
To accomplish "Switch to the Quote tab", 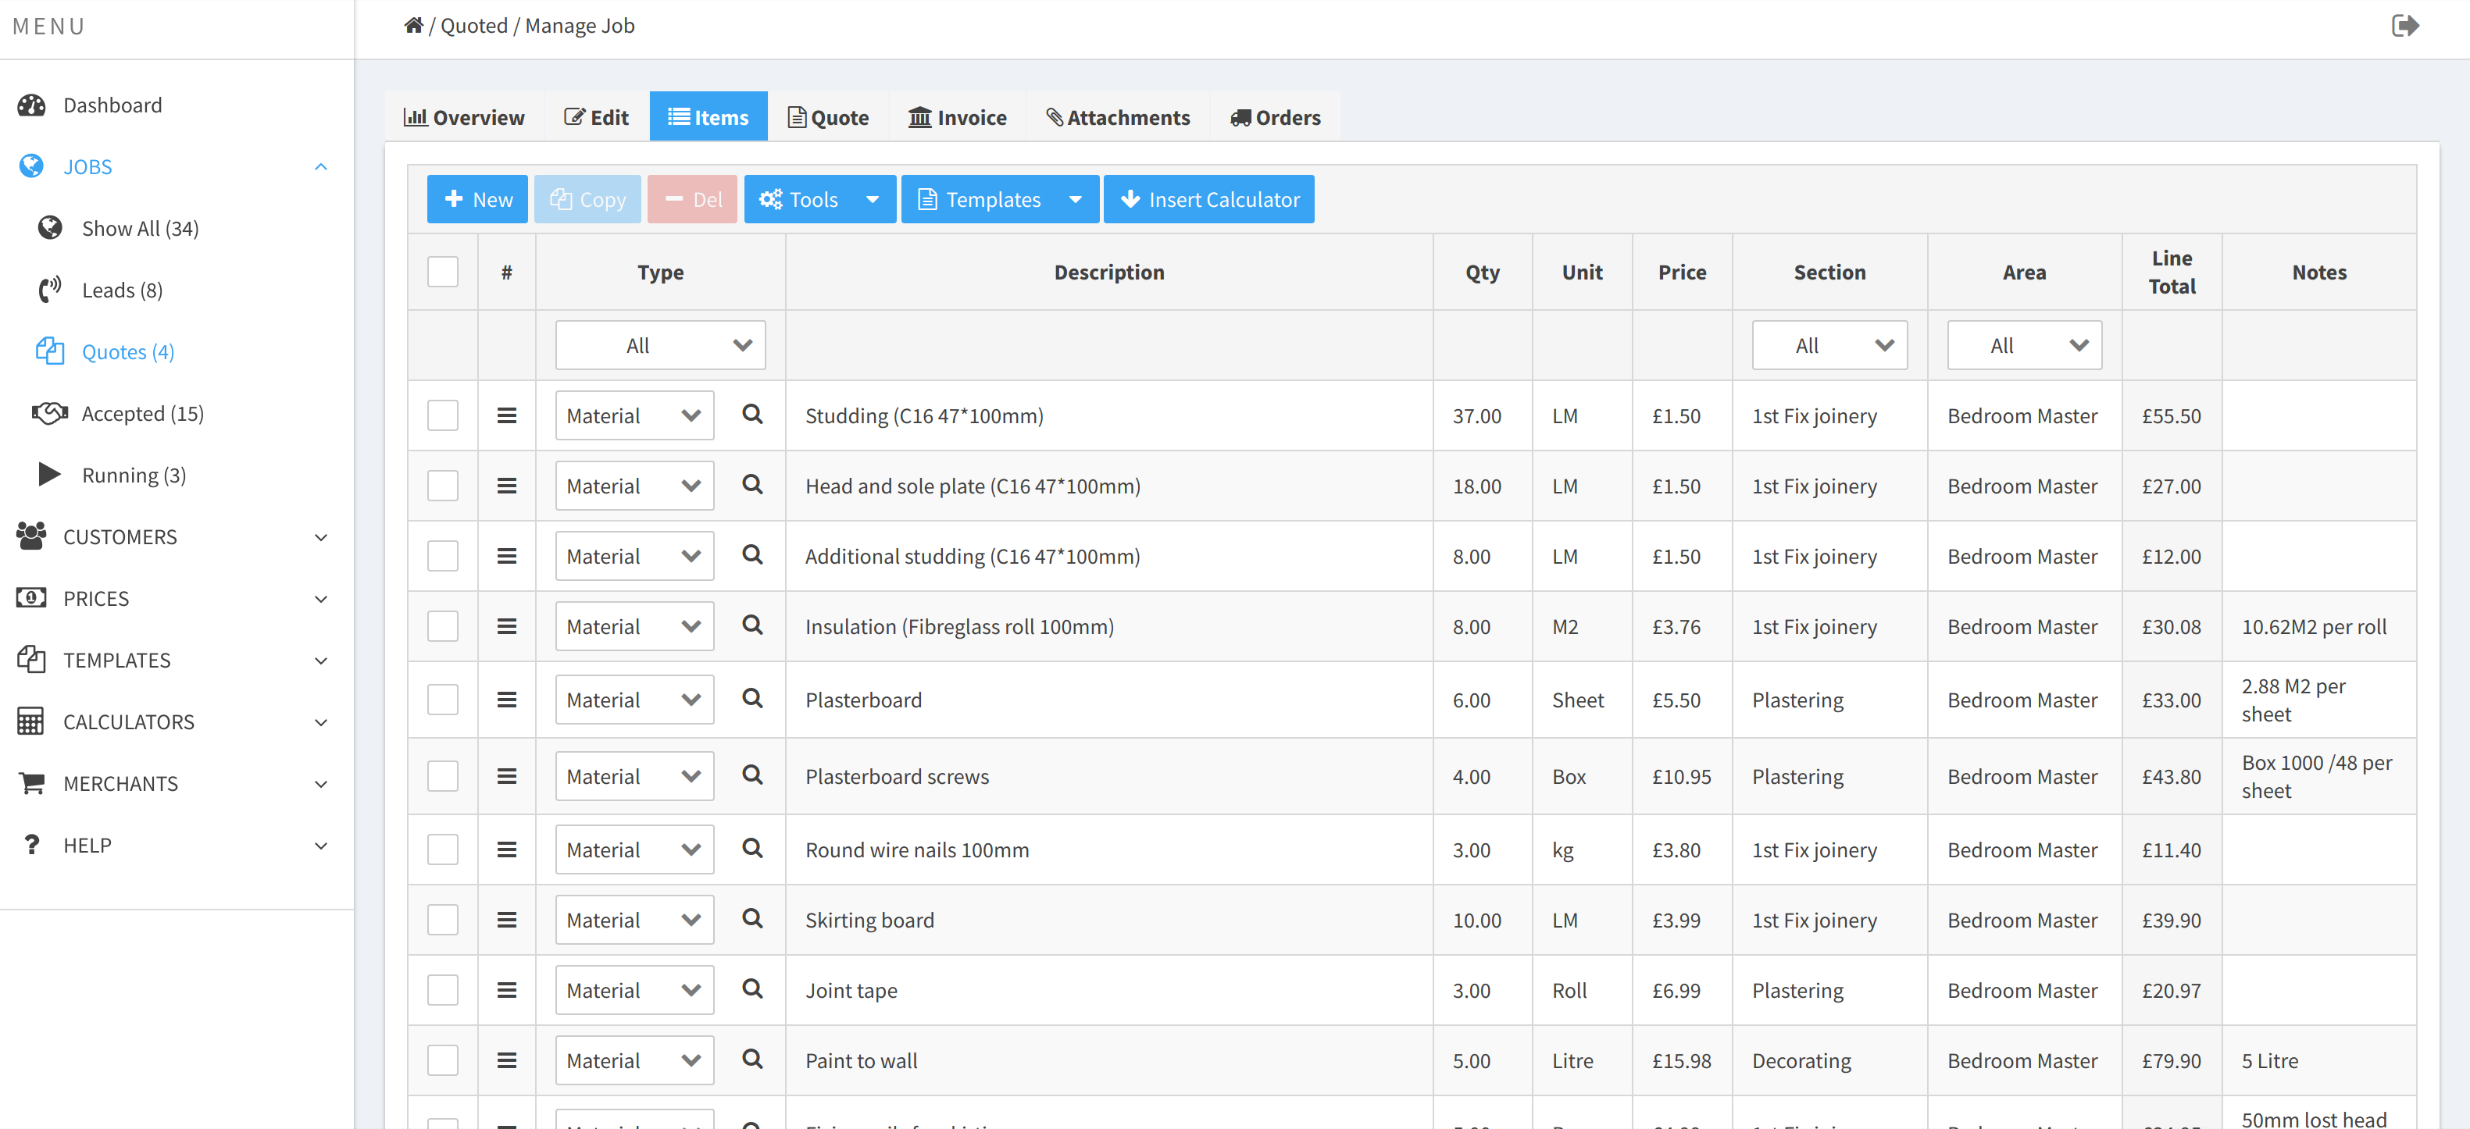I will [827, 117].
